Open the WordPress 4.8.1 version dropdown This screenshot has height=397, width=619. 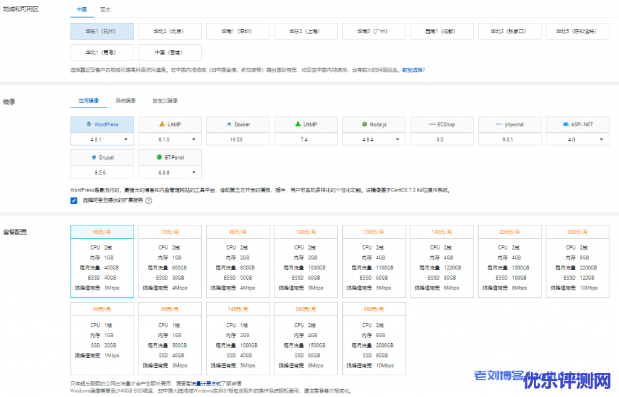126,140
